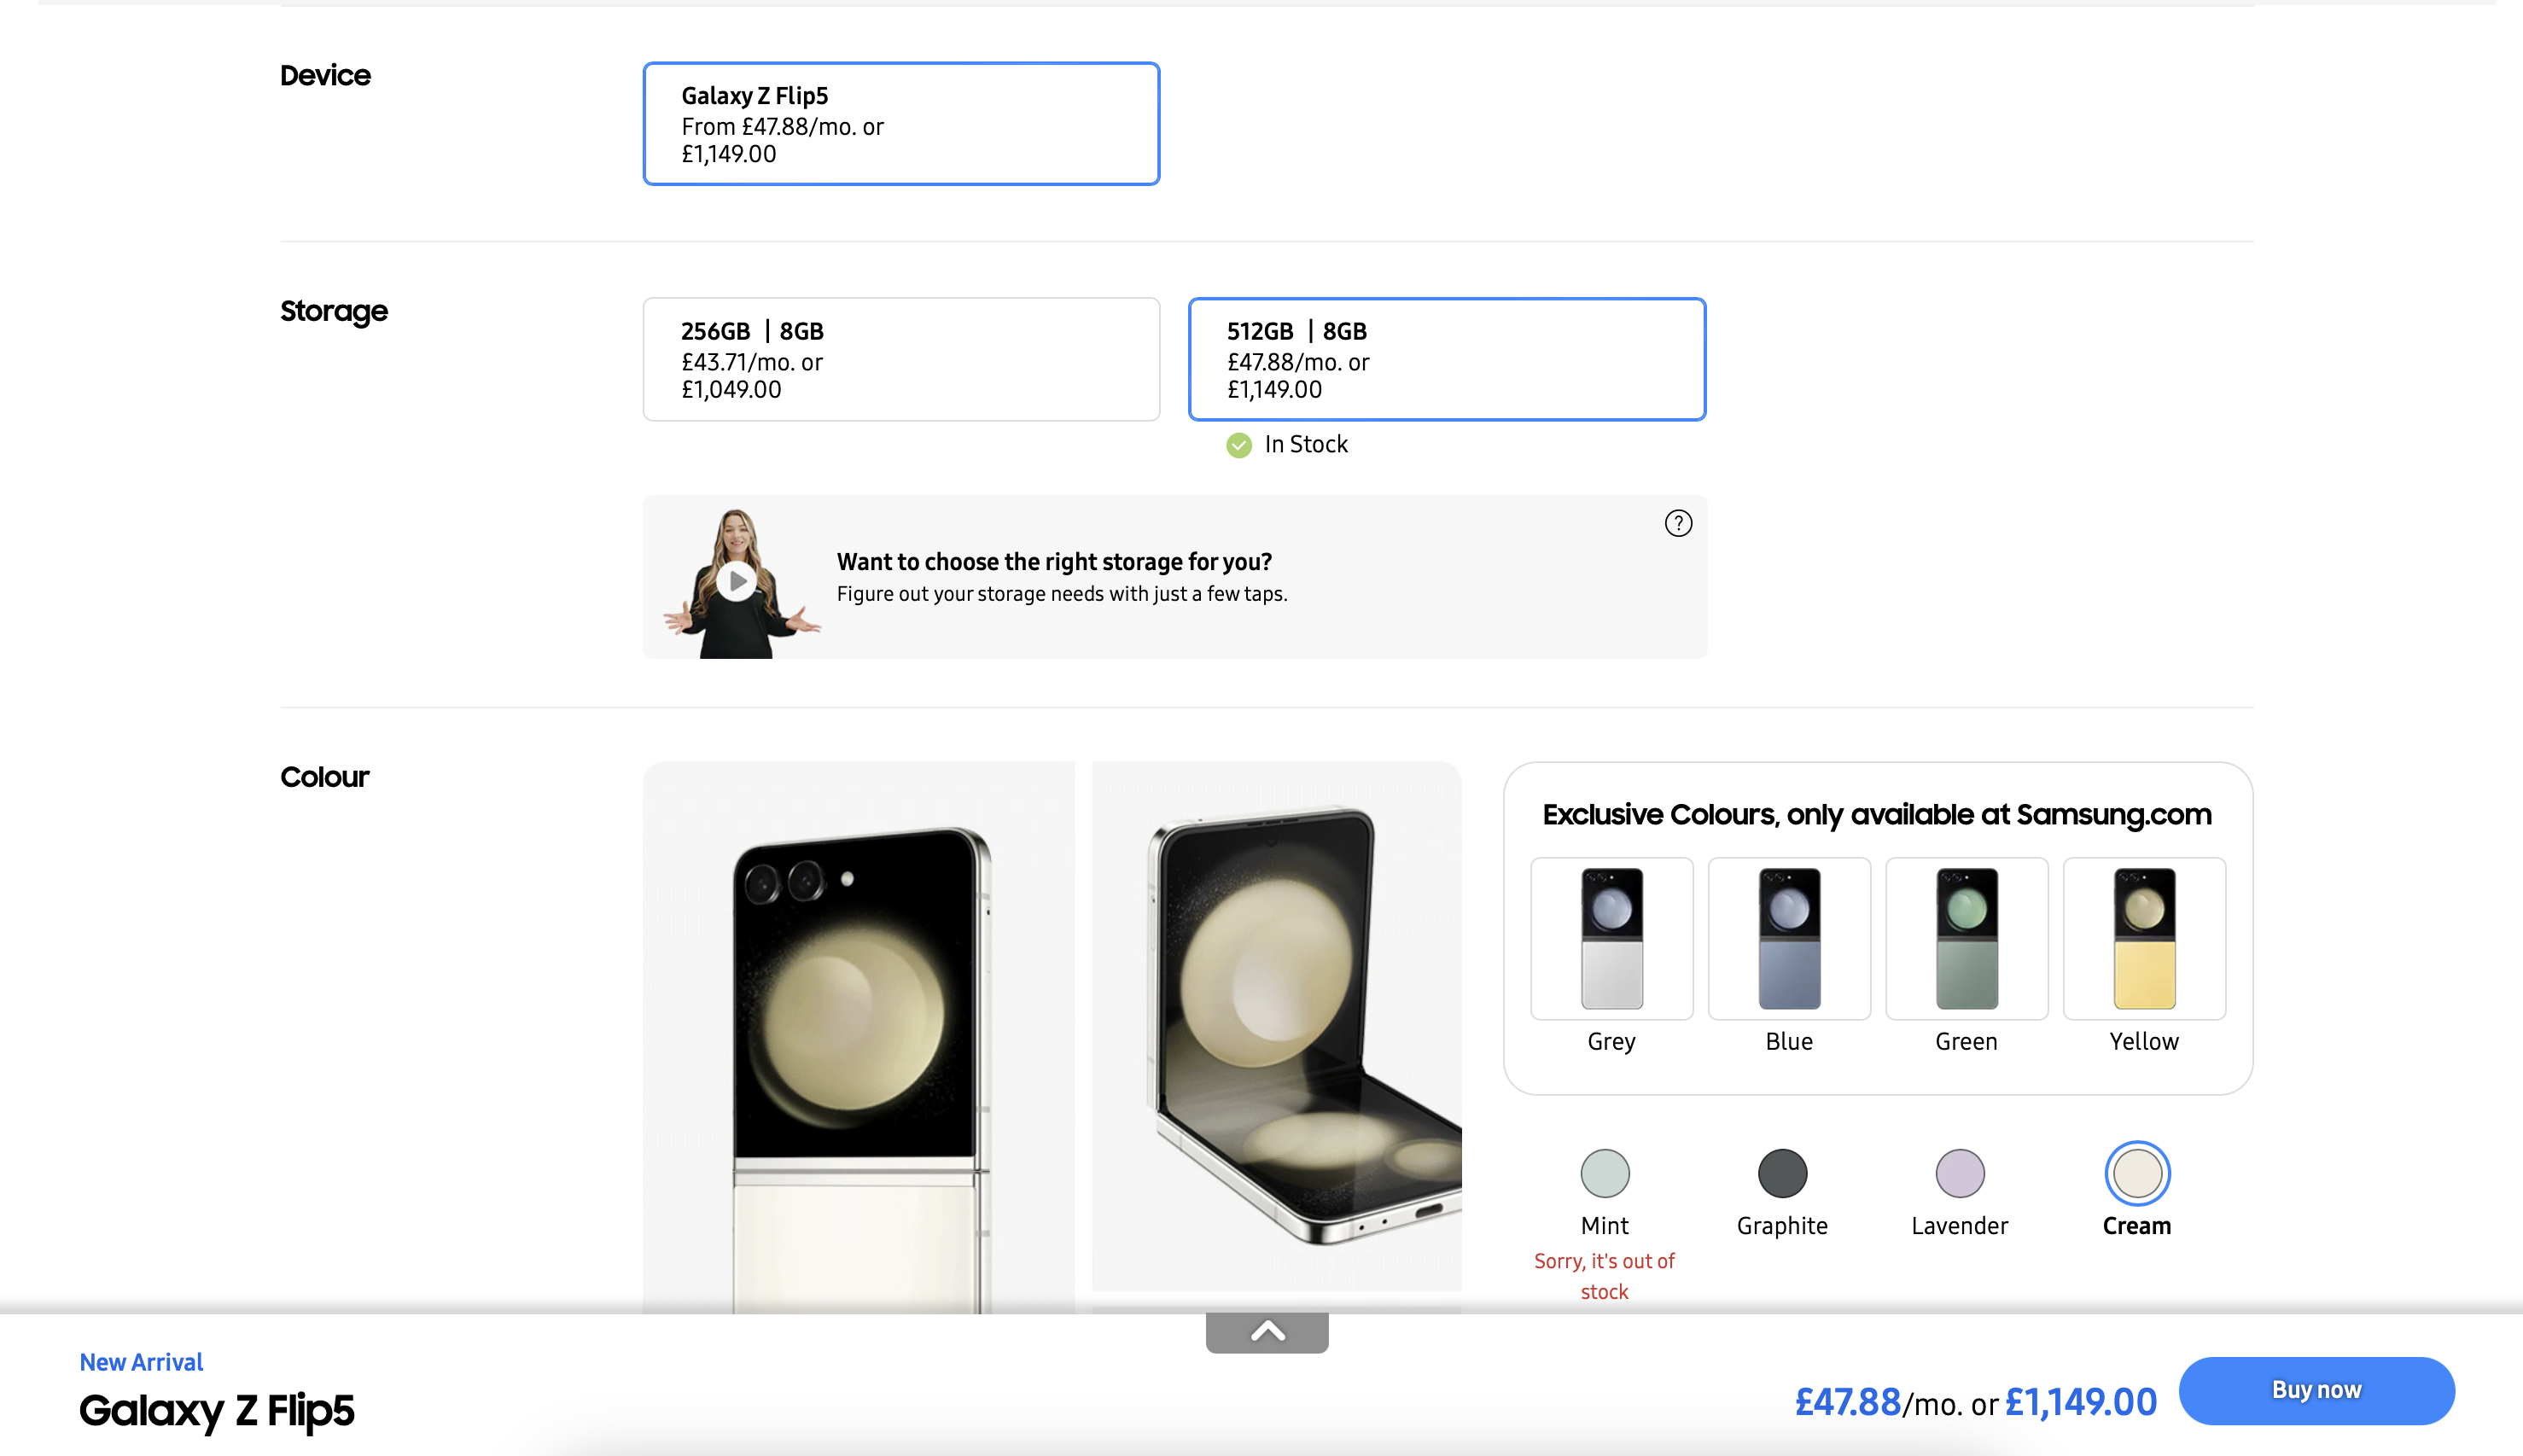Image resolution: width=2523 pixels, height=1456 pixels.
Task: Choose the 256GB | 8GB storage option
Action: 901,359
